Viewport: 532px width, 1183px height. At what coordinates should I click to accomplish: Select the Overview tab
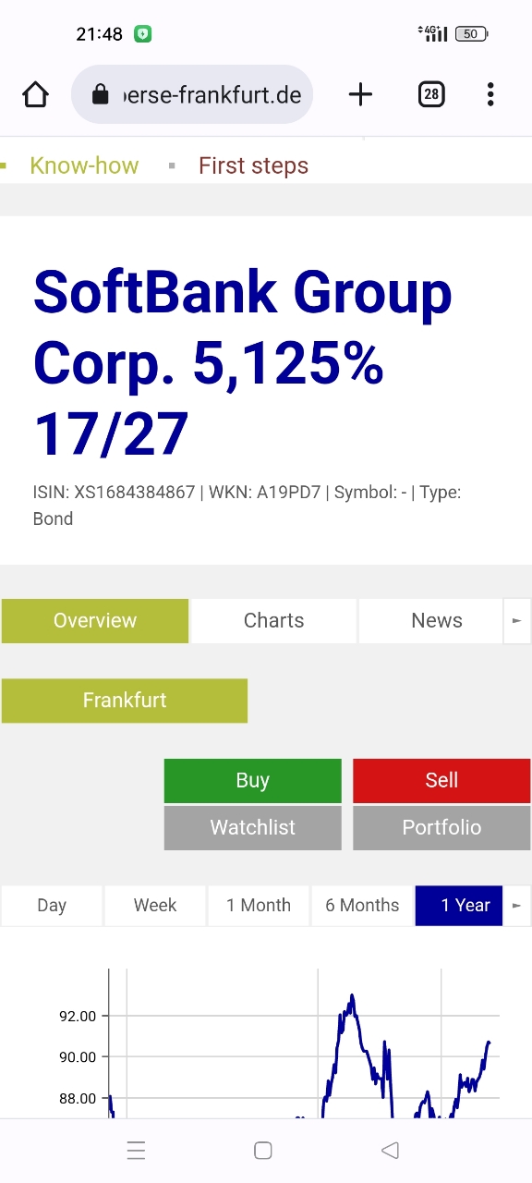pos(95,621)
